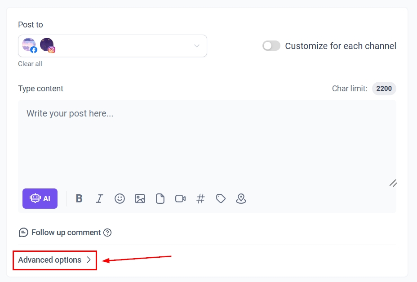Enable Customize for each channel switch
The image size is (417, 282).
tap(271, 46)
